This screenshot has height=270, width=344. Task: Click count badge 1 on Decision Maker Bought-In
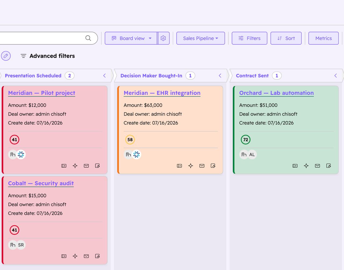tap(190, 76)
